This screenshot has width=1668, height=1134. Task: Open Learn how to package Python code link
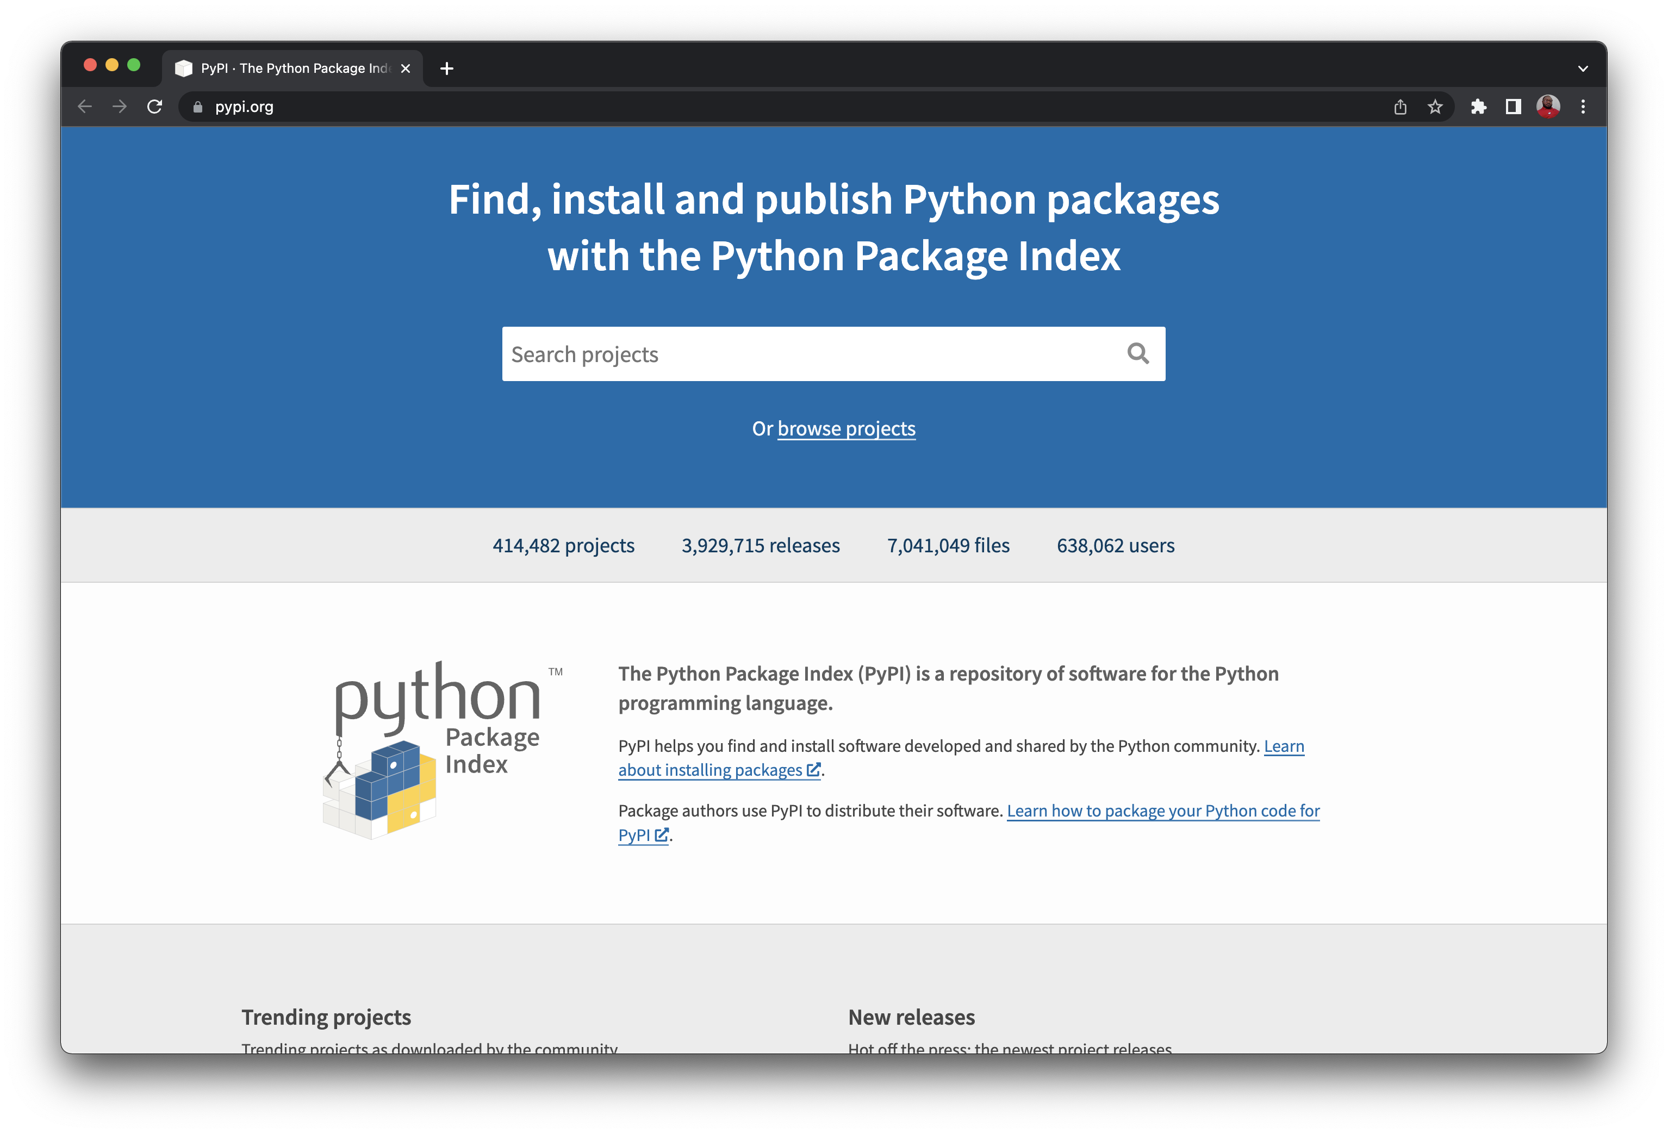click(1163, 811)
